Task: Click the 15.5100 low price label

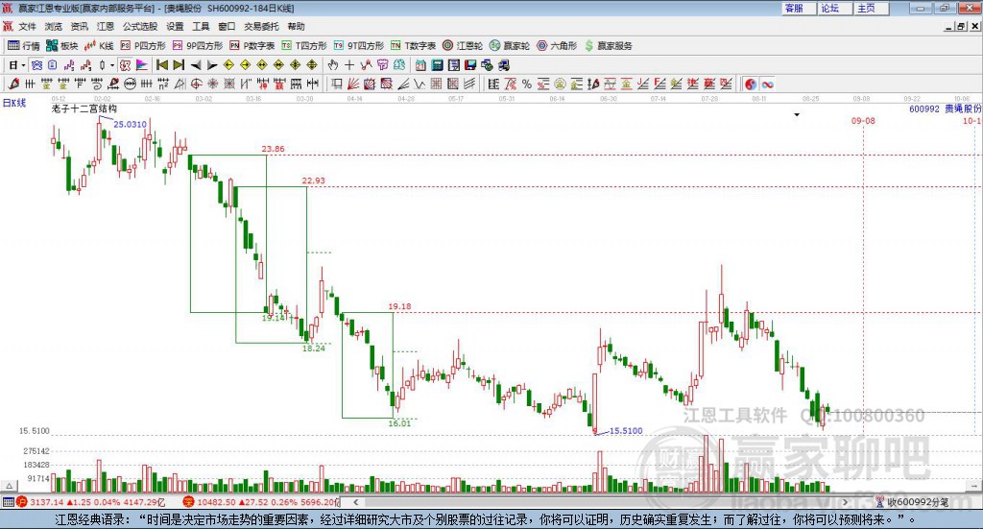Action: coord(626,431)
